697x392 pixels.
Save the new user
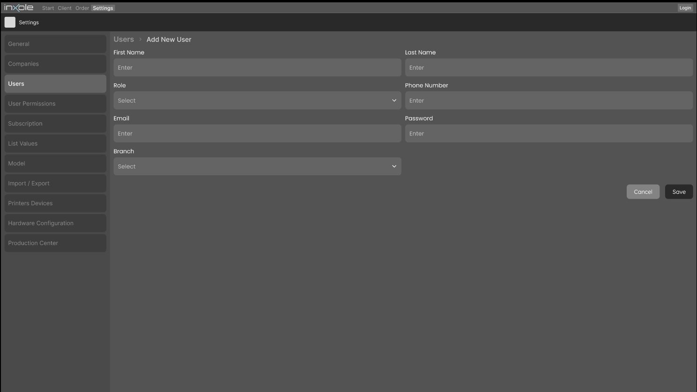tap(678, 192)
